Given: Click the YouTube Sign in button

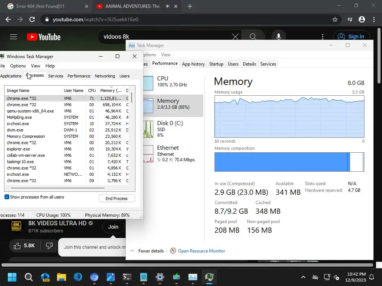Looking at the screenshot, I should (351, 37).
